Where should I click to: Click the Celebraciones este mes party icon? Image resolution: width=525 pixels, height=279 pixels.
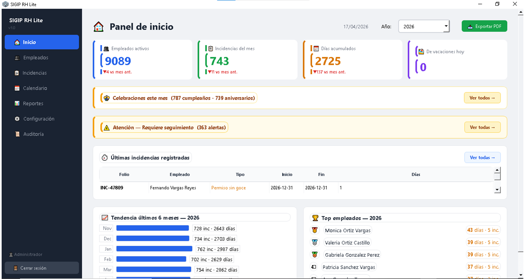107,98
